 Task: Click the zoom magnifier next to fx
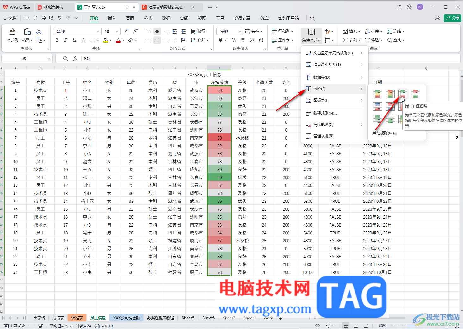pyautogui.click(x=65, y=59)
